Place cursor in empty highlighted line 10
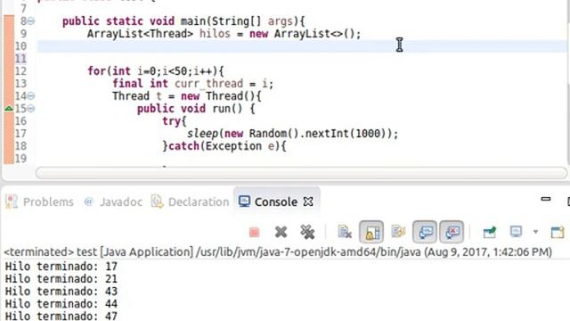Screen dimensions: 570x321 pyautogui.click(x=302, y=46)
